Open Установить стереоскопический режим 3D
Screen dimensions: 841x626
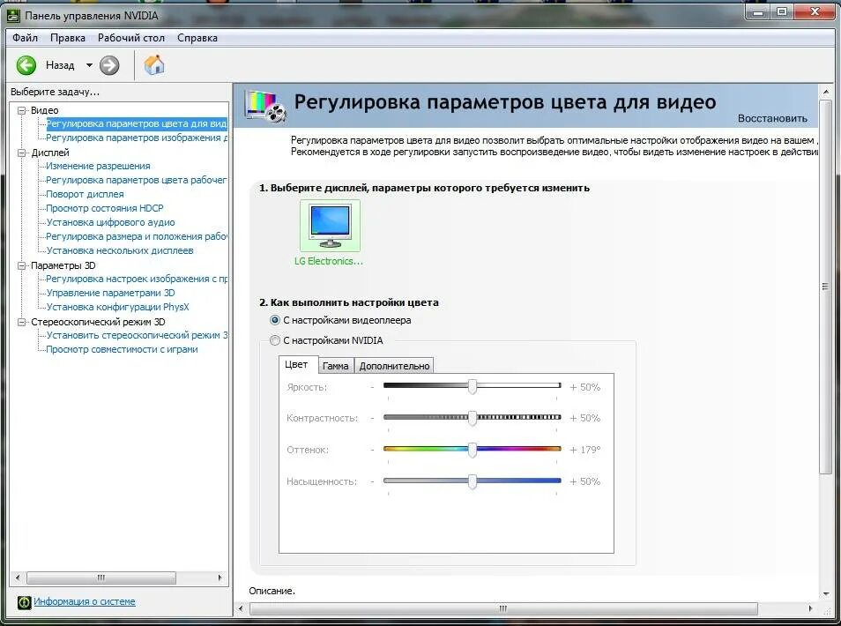pos(137,335)
